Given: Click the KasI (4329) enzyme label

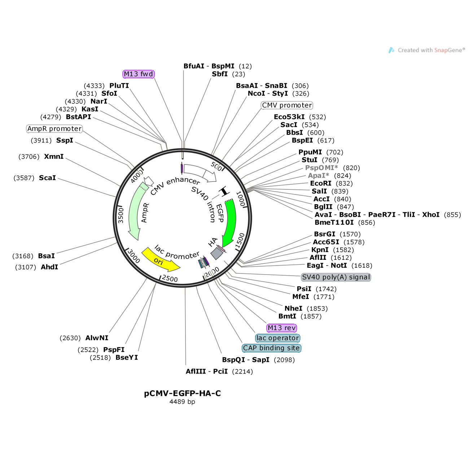Looking at the screenshot, I should pyautogui.click(x=77, y=109).
